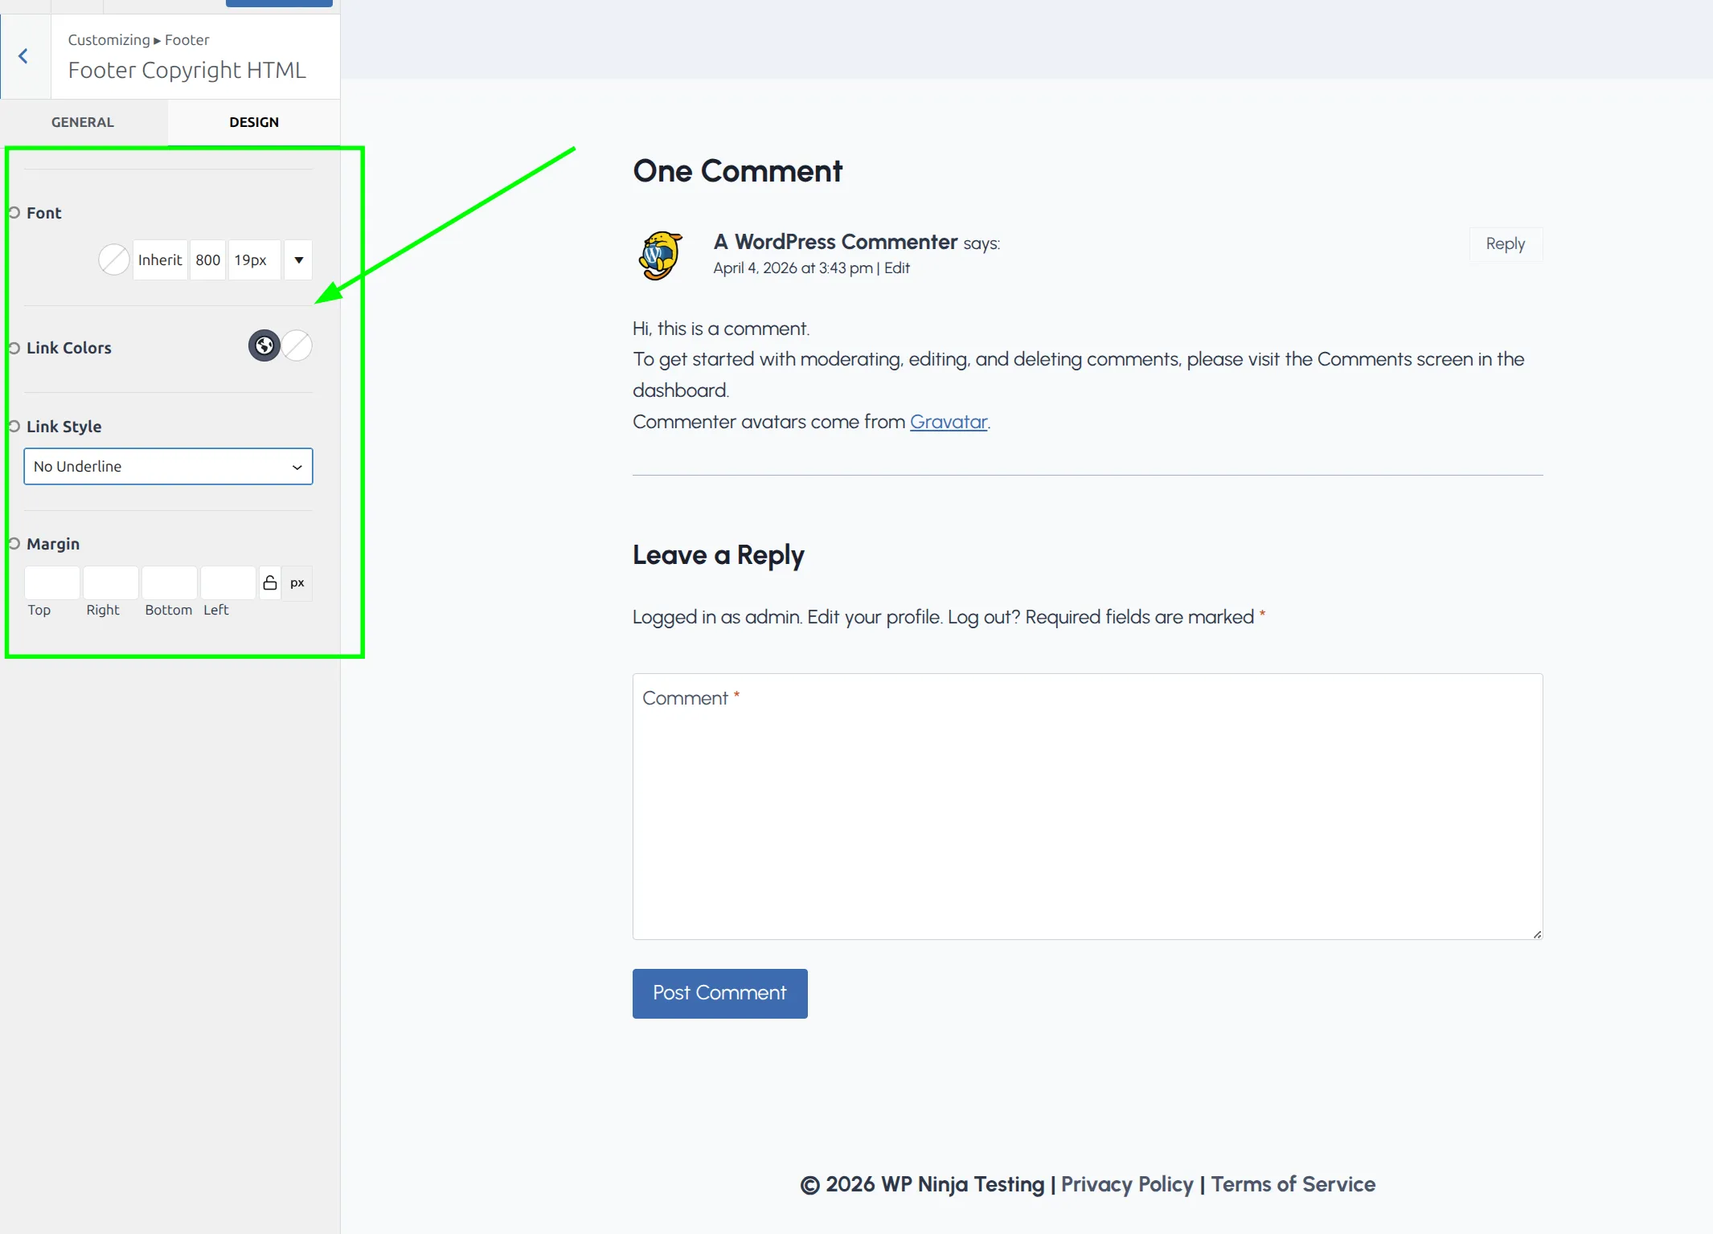
Task: Click the Edit link on the WordPress comment
Action: coord(895,268)
